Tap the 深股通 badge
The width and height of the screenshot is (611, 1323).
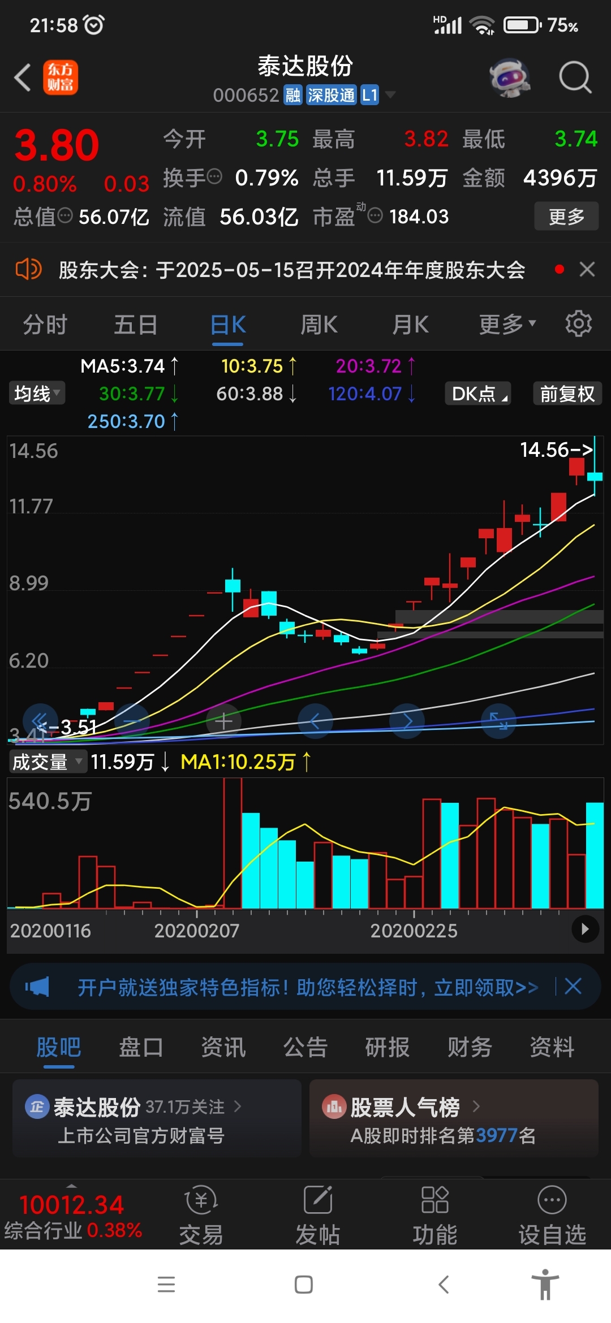[x=331, y=95]
